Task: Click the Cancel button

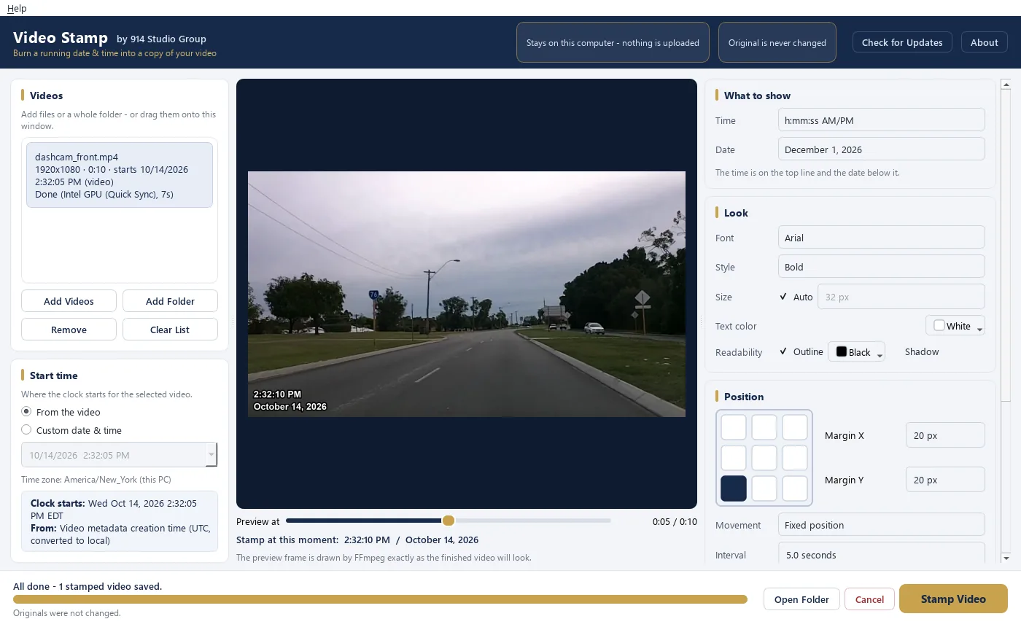Action: tap(869, 599)
